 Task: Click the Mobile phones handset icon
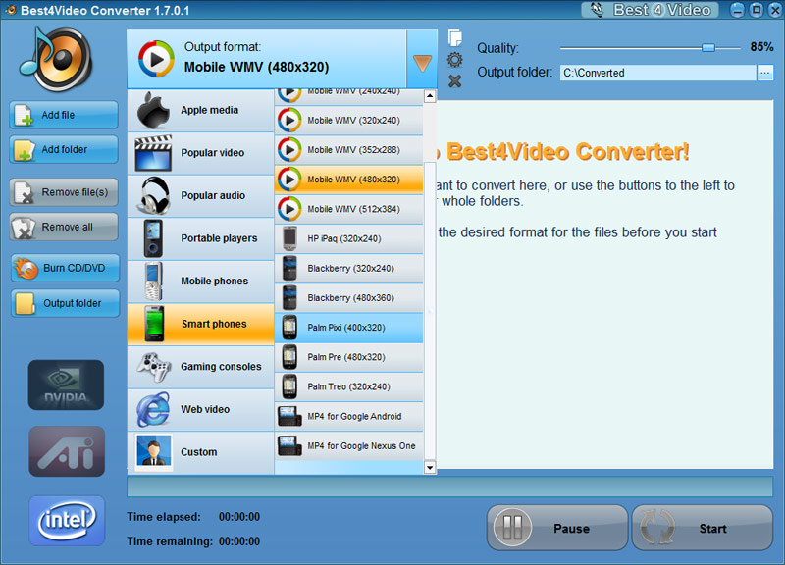pos(153,282)
